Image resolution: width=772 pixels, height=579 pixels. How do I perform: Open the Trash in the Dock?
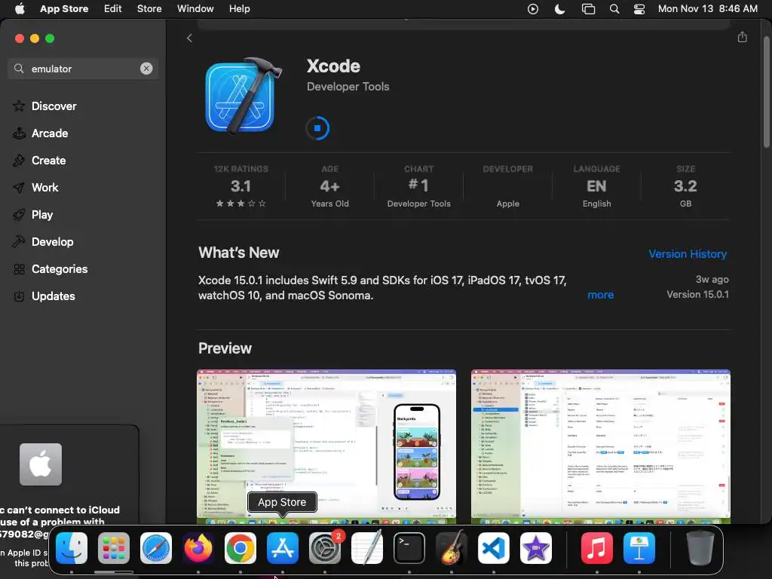click(x=700, y=548)
